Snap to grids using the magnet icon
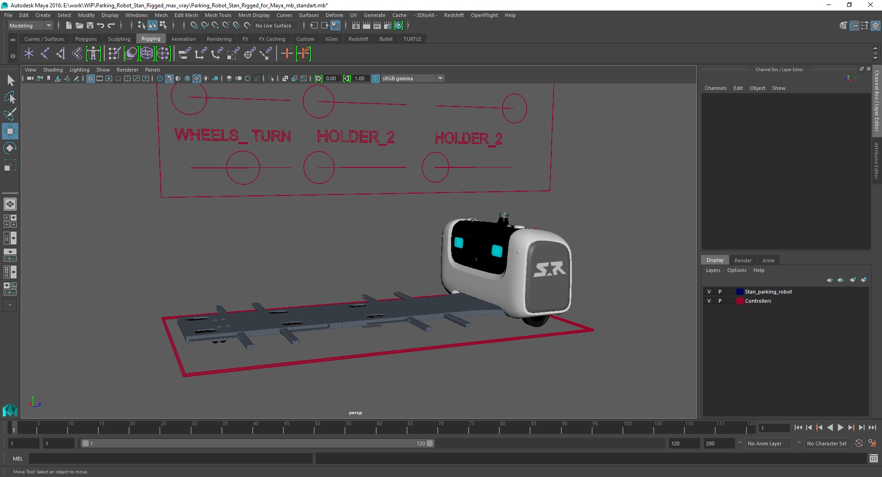Viewport: 882px width, 477px height. tap(194, 26)
